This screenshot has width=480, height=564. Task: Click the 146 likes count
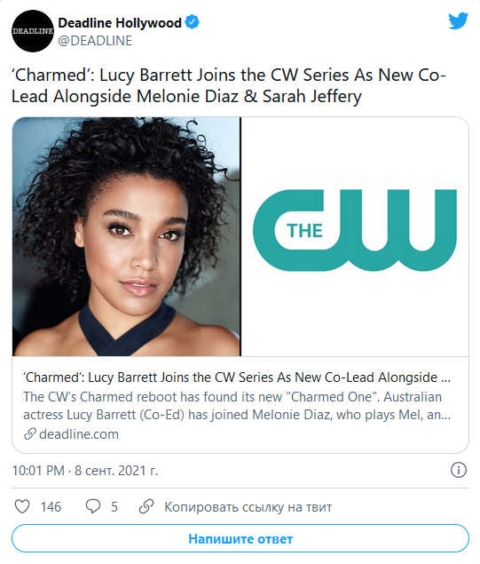[51, 507]
